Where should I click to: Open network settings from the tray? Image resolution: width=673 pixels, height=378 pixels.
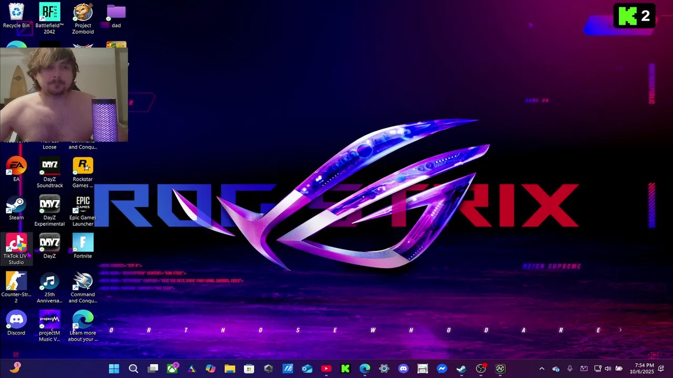(x=598, y=369)
